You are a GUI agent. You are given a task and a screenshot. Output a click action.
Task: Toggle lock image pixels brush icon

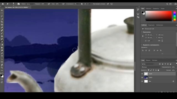pyautogui.click(x=151, y=70)
